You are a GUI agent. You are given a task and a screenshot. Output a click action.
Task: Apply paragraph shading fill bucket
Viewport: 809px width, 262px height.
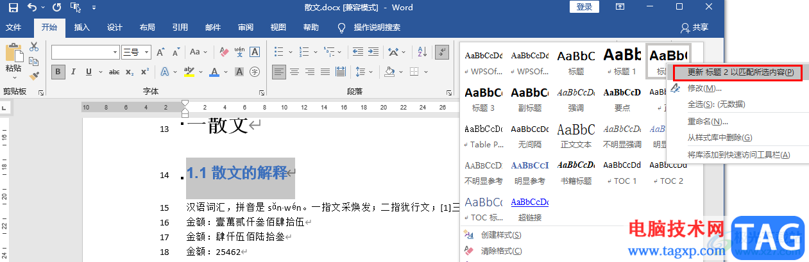389,72
